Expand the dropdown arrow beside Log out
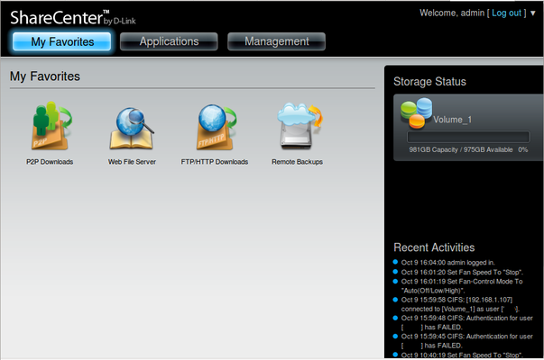This screenshot has height=360, width=544. pos(533,13)
